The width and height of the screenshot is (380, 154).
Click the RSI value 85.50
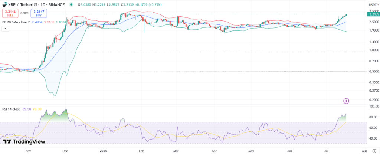(27, 109)
